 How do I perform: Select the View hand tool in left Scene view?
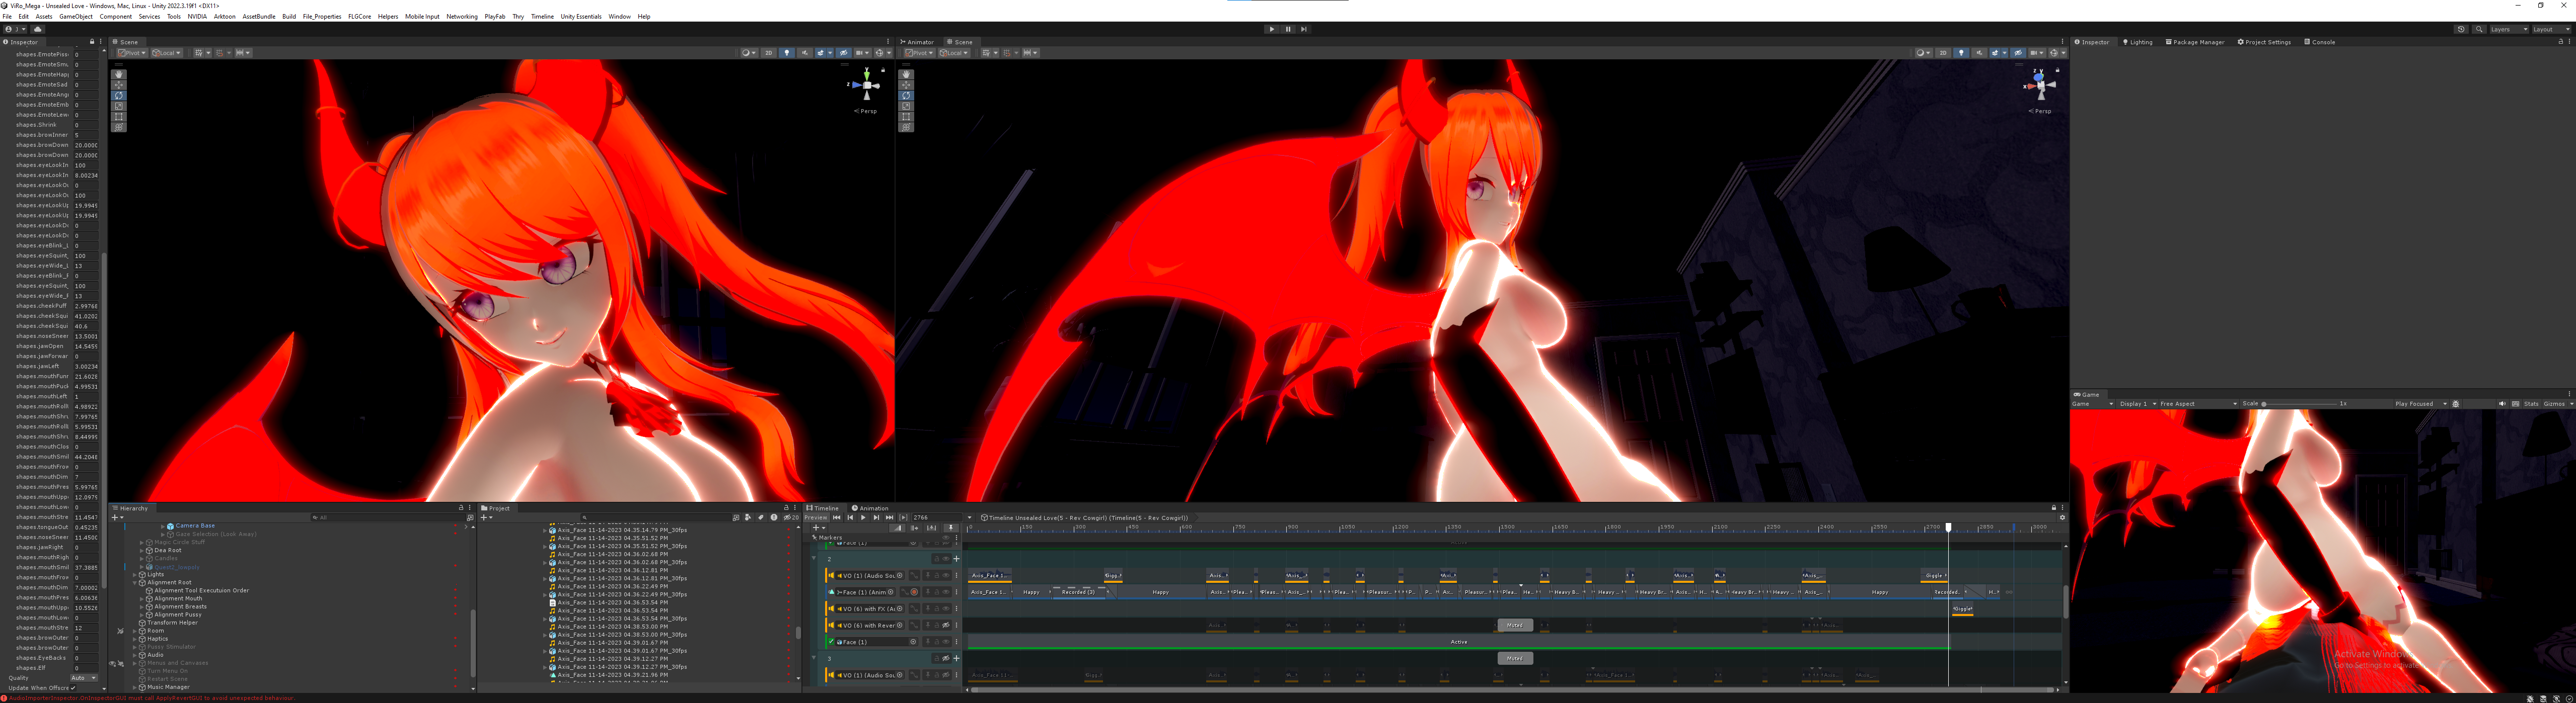[x=119, y=74]
